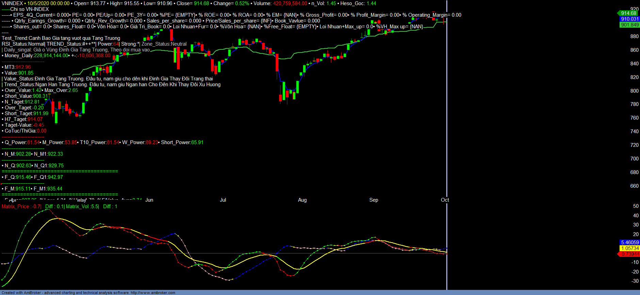The width and height of the screenshot is (640, 295).
Task: Click the 800 level on the price axis
Action: pos(634,91)
